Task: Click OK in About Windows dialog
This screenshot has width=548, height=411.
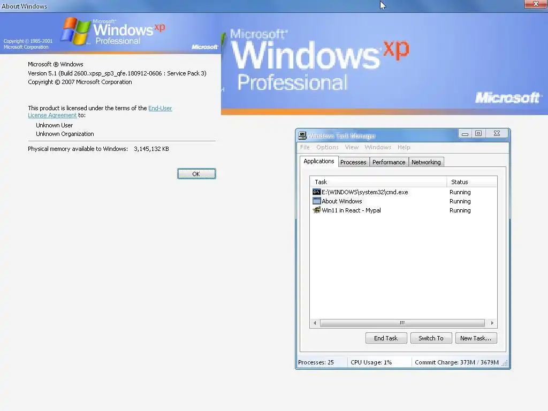Action: coord(196,174)
